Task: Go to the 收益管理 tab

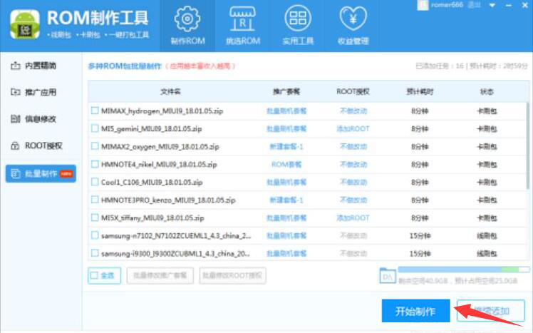Action: point(353,26)
